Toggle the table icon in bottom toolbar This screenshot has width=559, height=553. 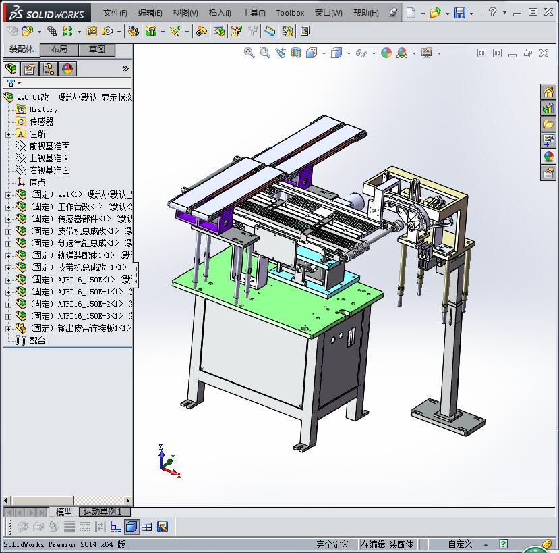(147, 527)
